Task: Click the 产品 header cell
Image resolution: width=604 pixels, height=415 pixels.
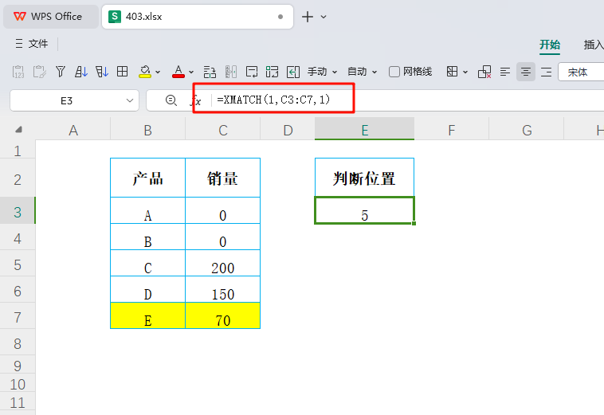Action: pos(148,178)
